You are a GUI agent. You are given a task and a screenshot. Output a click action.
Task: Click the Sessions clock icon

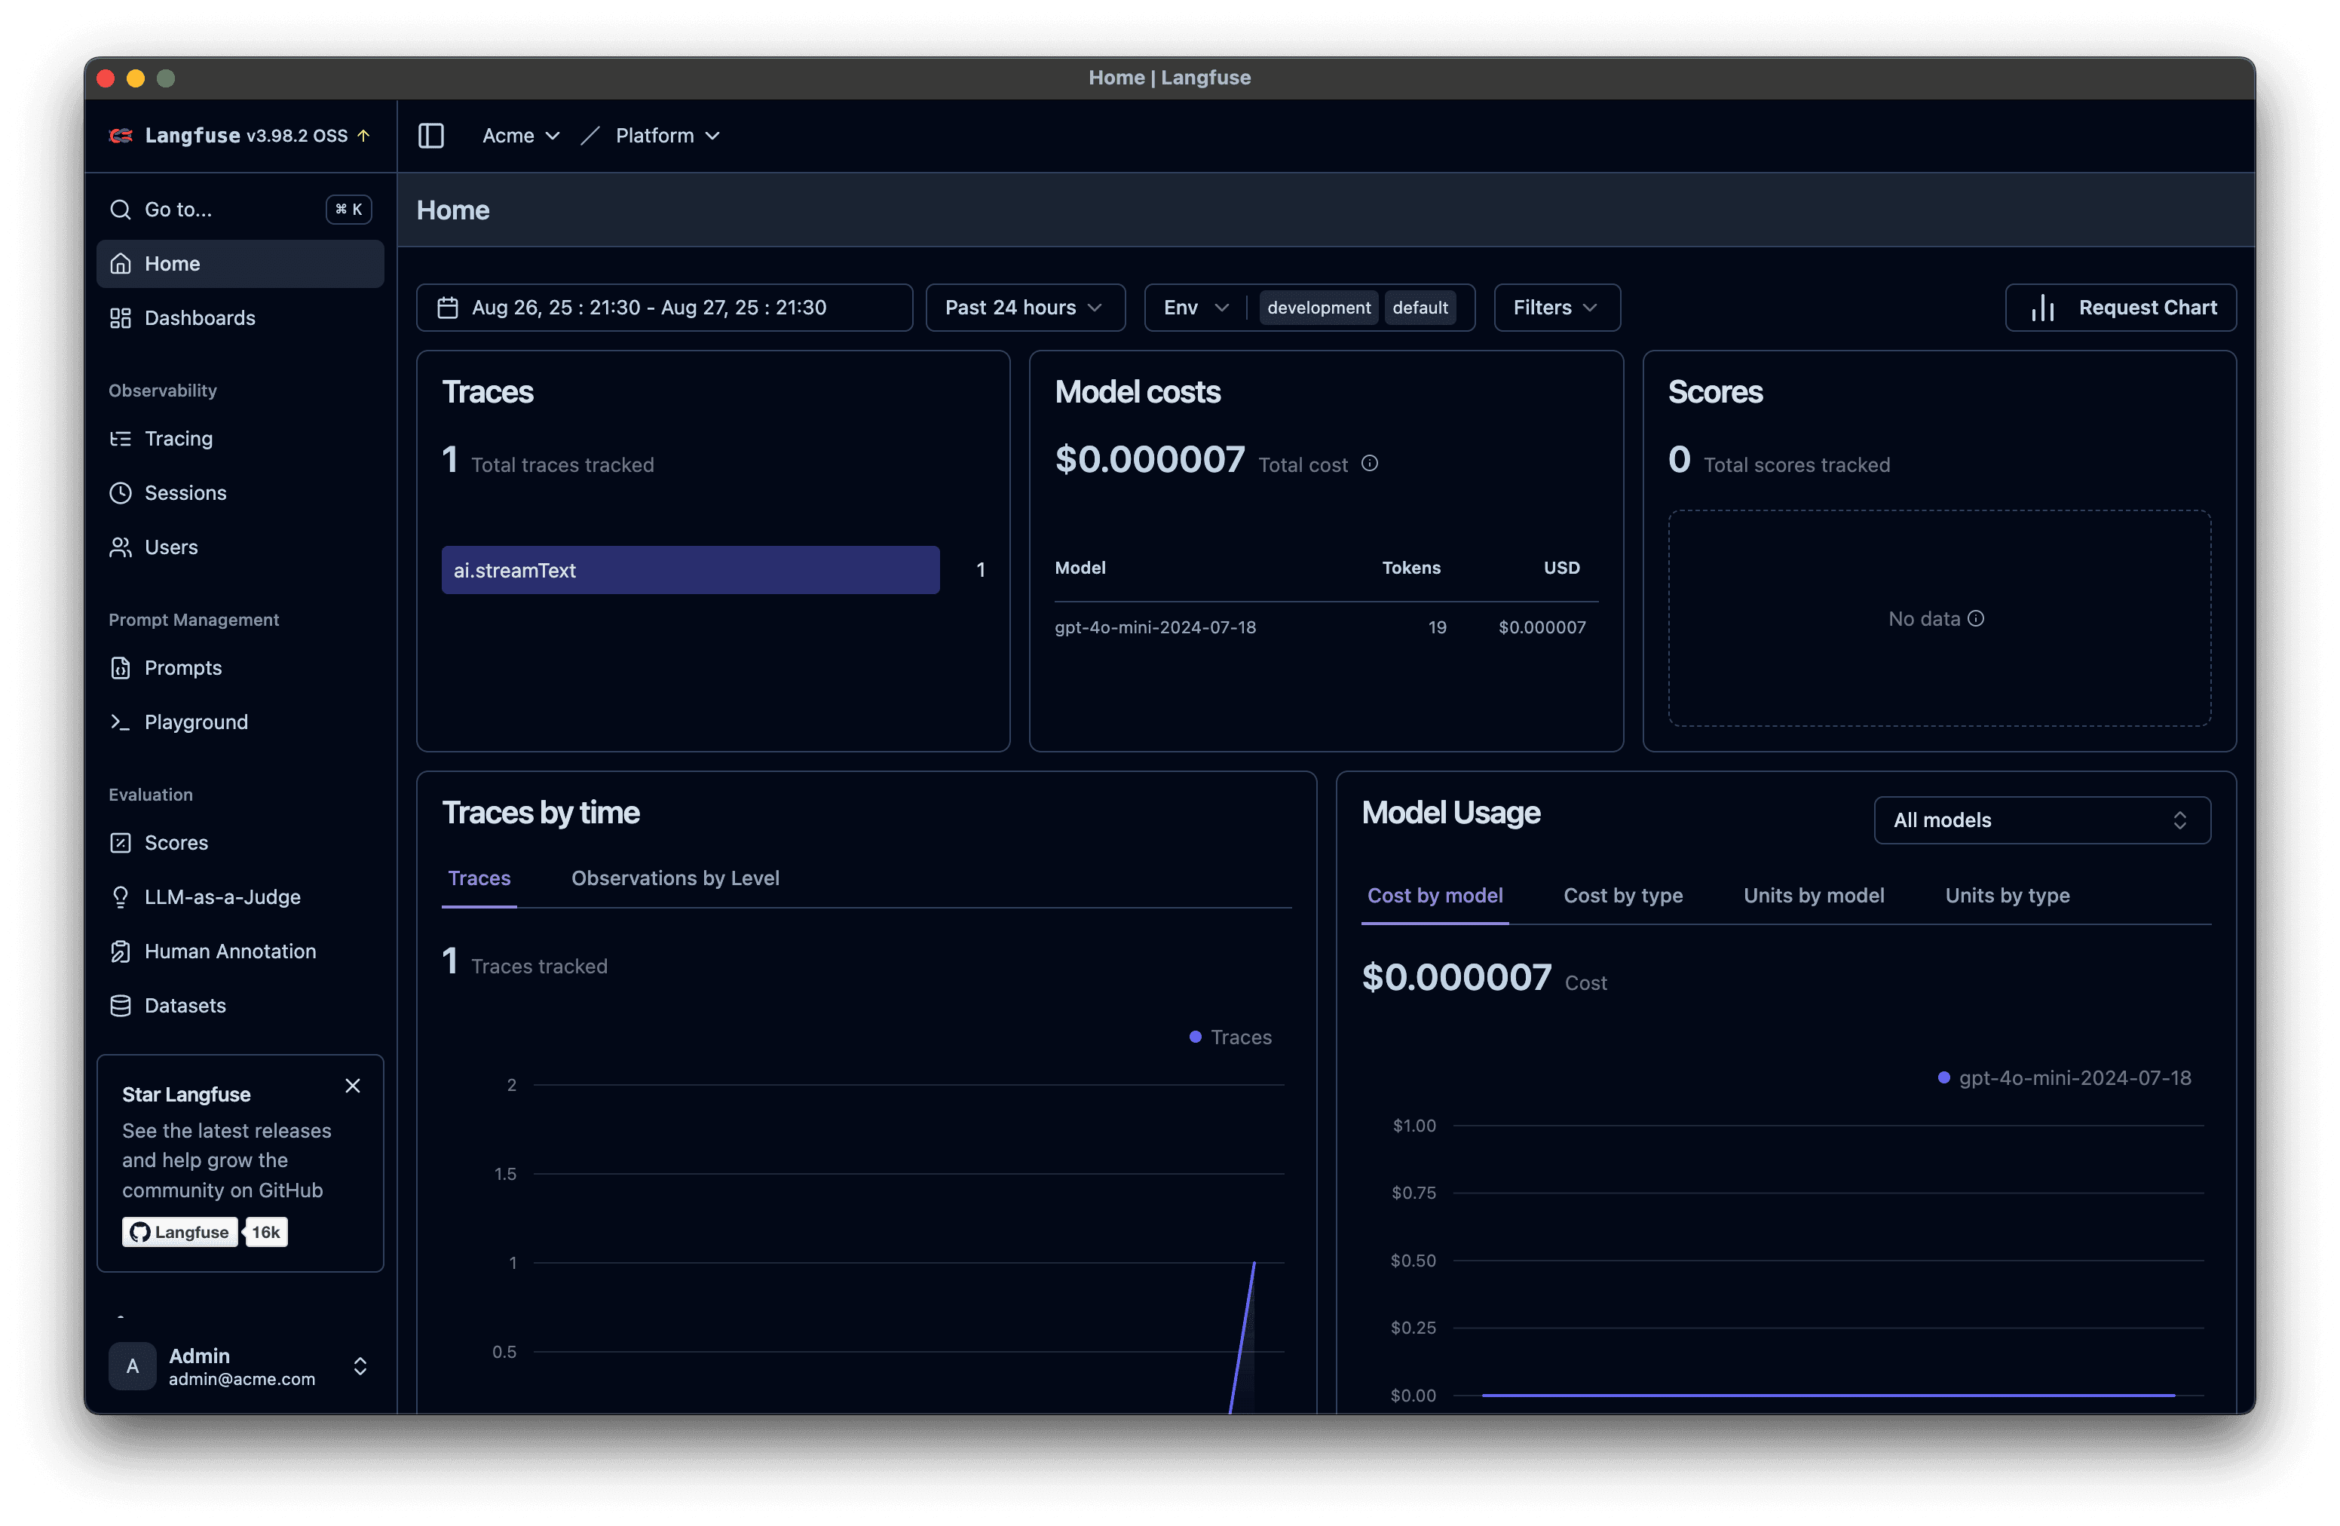(x=121, y=492)
